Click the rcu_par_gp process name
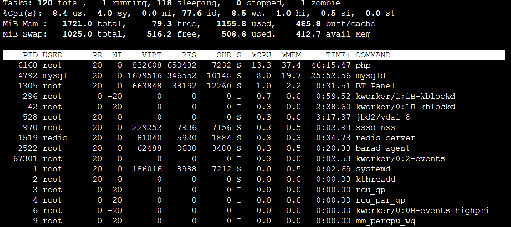 pos(380,201)
